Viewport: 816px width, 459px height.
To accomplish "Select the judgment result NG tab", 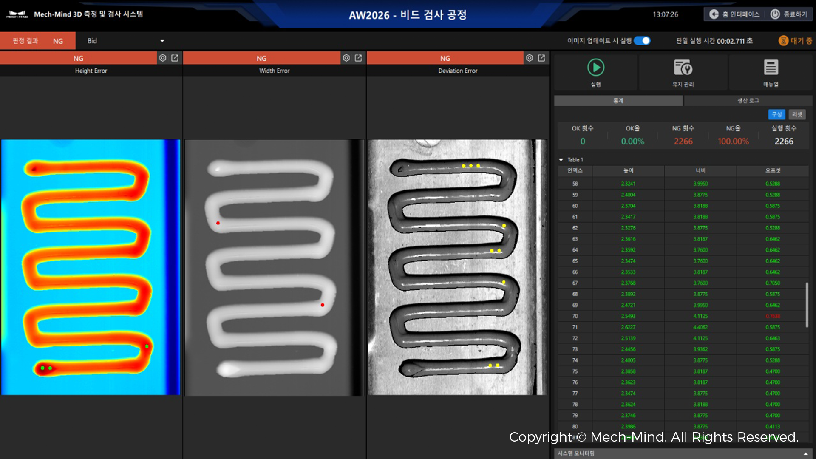I will tap(38, 41).
